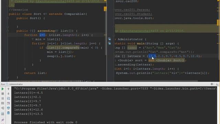
Task: Clear console with the trash icon
Action: click(8, 113)
